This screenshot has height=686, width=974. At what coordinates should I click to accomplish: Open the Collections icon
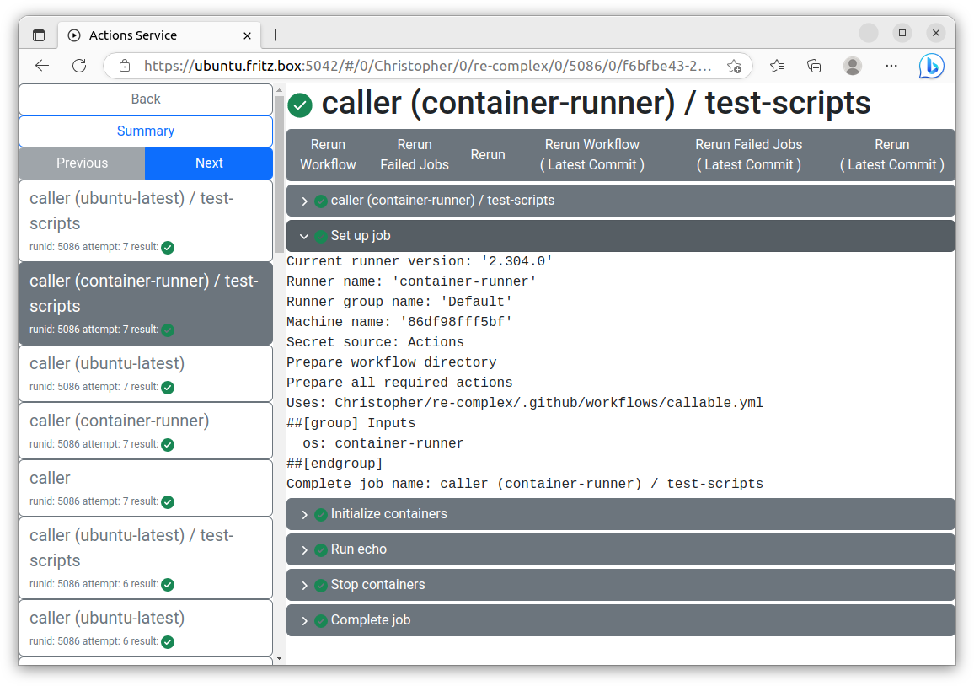(814, 66)
